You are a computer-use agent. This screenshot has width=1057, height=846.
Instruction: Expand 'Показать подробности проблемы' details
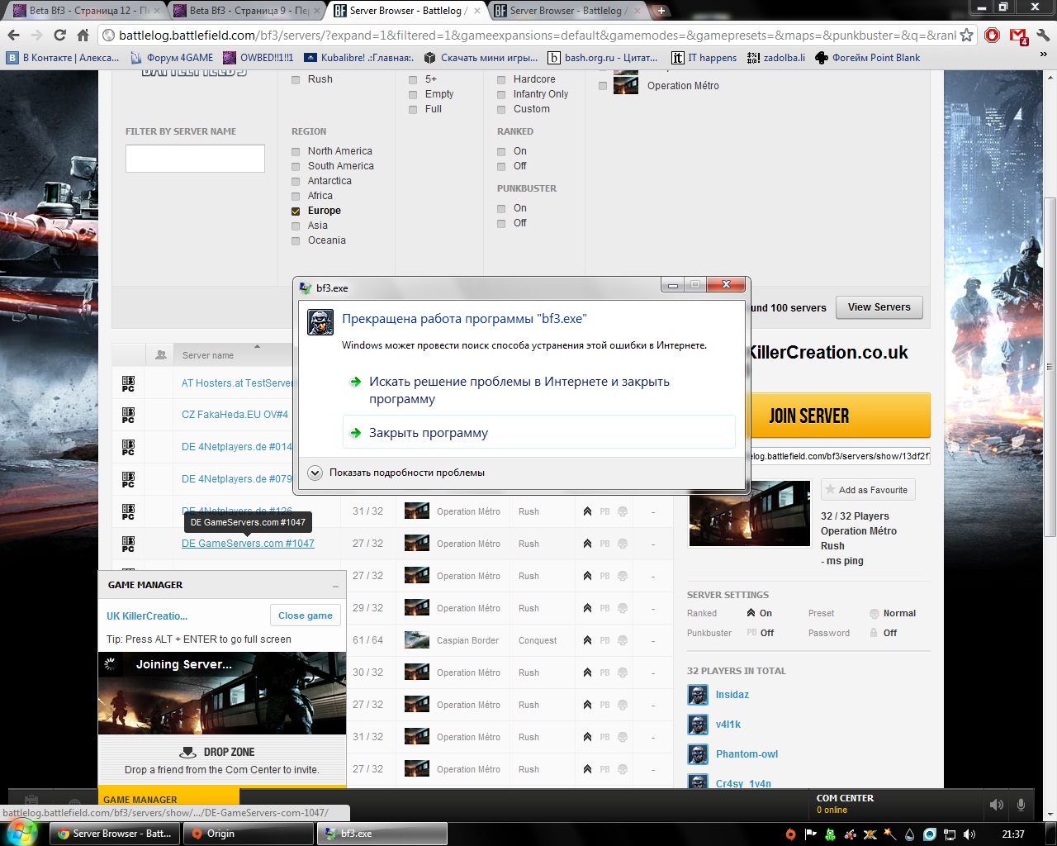[315, 473]
